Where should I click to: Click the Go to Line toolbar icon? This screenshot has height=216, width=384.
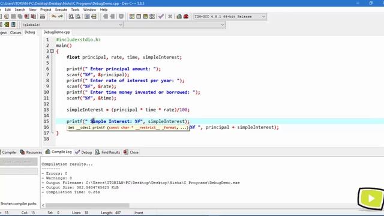click(94, 16)
